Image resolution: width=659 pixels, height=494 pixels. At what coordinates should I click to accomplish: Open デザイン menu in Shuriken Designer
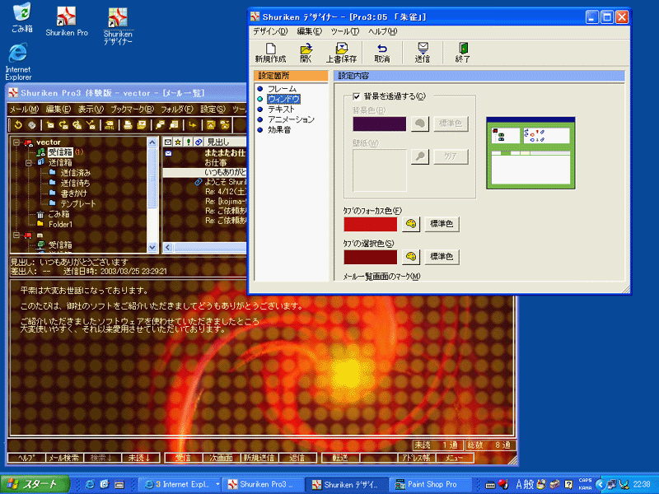point(270,31)
